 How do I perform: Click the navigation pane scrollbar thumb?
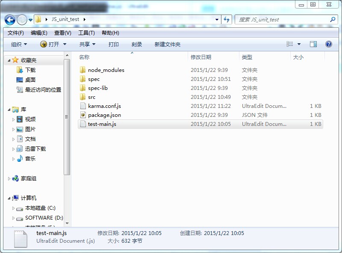click(x=67, y=117)
